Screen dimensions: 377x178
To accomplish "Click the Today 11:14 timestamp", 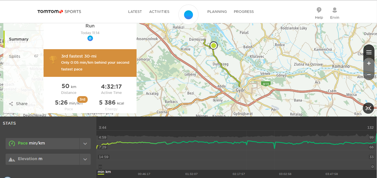I will [90, 33].
